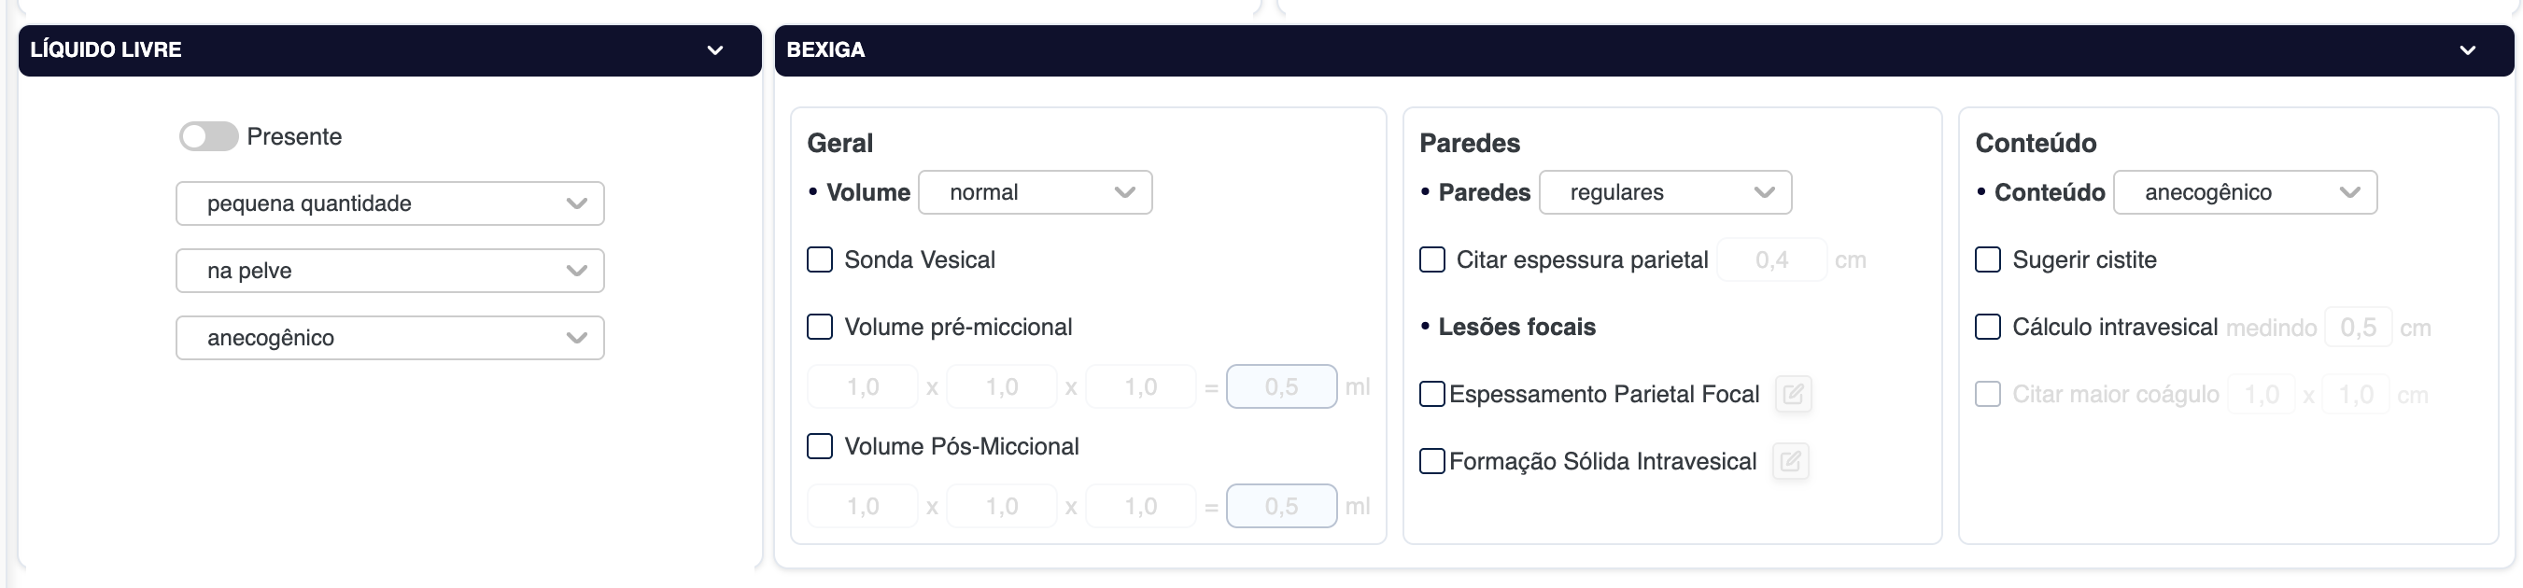Open the na pelve location dropdown
The image size is (2523, 588).
(389, 271)
